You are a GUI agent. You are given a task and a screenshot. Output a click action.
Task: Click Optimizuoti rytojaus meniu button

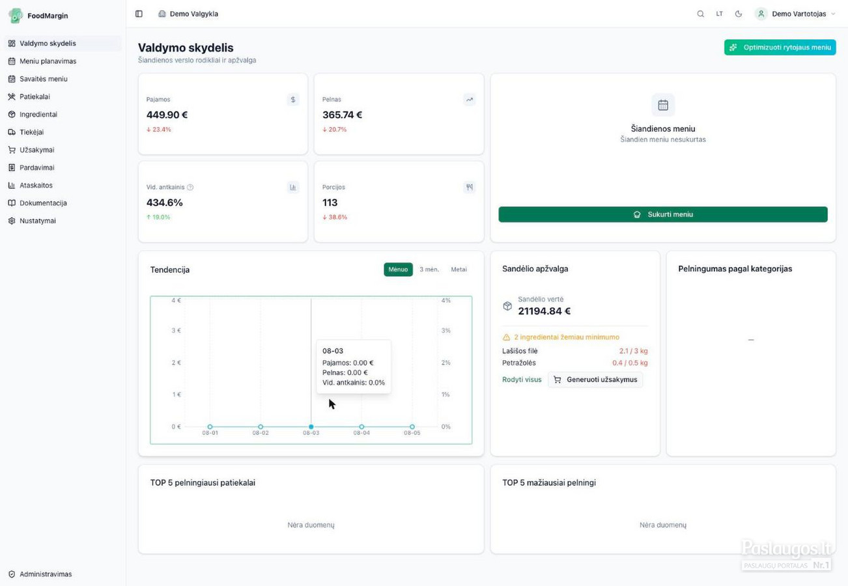(780, 48)
